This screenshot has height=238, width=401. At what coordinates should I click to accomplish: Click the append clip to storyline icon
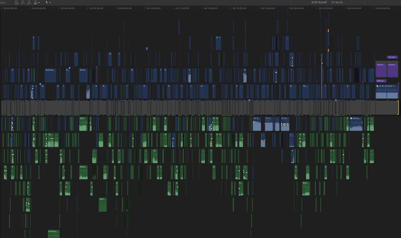(29, 2)
